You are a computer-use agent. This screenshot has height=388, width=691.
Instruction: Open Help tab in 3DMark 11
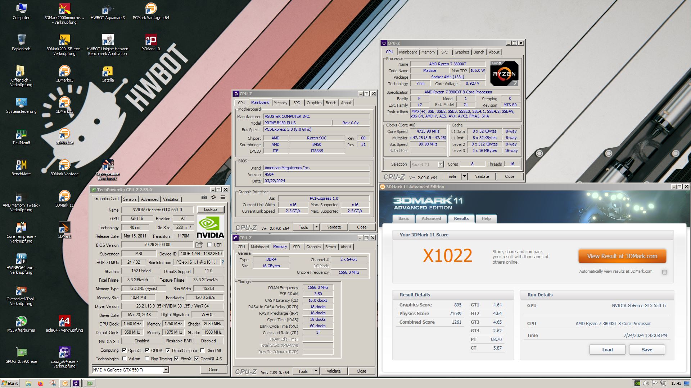486,218
